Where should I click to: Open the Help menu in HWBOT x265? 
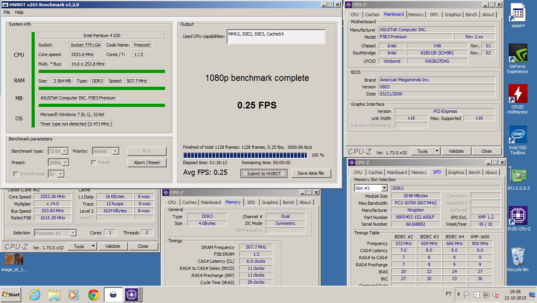click(x=19, y=12)
